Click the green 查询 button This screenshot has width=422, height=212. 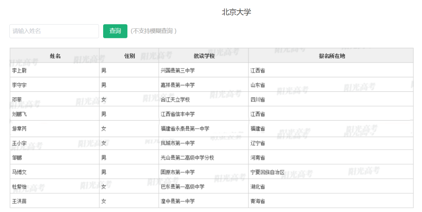(x=115, y=31)
